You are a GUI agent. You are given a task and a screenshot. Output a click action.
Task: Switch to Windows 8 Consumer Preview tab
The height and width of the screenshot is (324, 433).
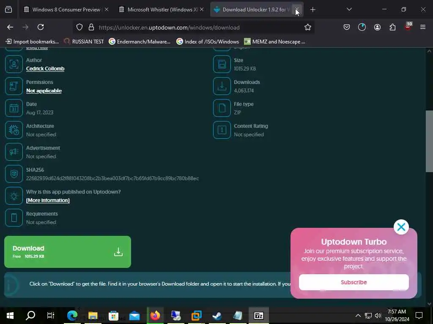coord(66,10)
